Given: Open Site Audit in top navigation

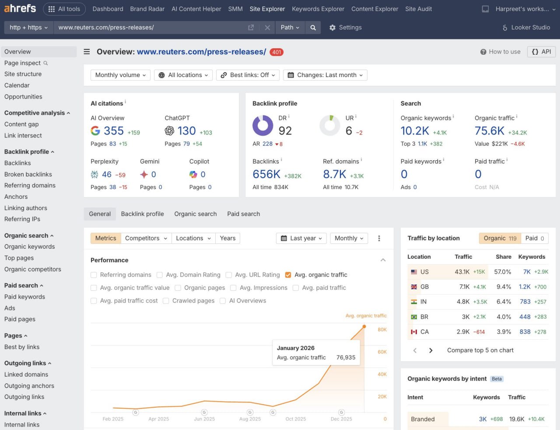Looking at the screenshot, I should [x=419, y=9].
